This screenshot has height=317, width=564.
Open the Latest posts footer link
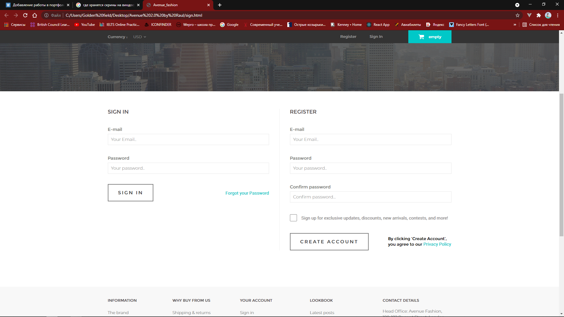pos(322,313)
